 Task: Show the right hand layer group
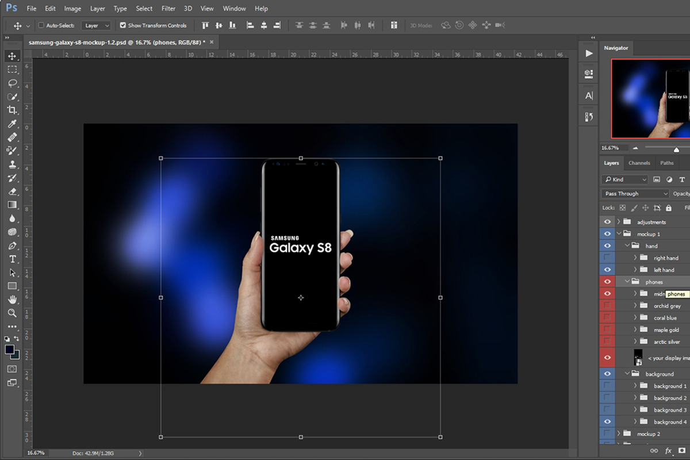(607, 258)
